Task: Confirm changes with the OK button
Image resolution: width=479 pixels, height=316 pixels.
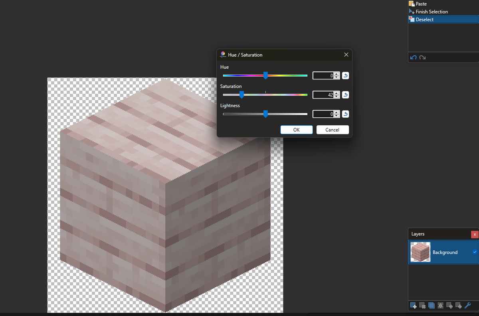Action: point(296,130)
